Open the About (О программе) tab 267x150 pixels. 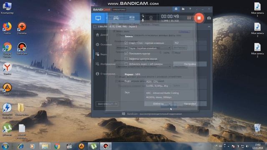(x=106, y=74)
